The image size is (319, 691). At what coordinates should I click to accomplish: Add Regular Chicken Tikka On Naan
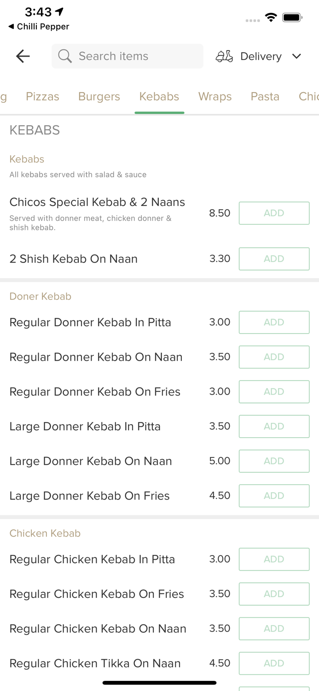(x=274, y=663)
